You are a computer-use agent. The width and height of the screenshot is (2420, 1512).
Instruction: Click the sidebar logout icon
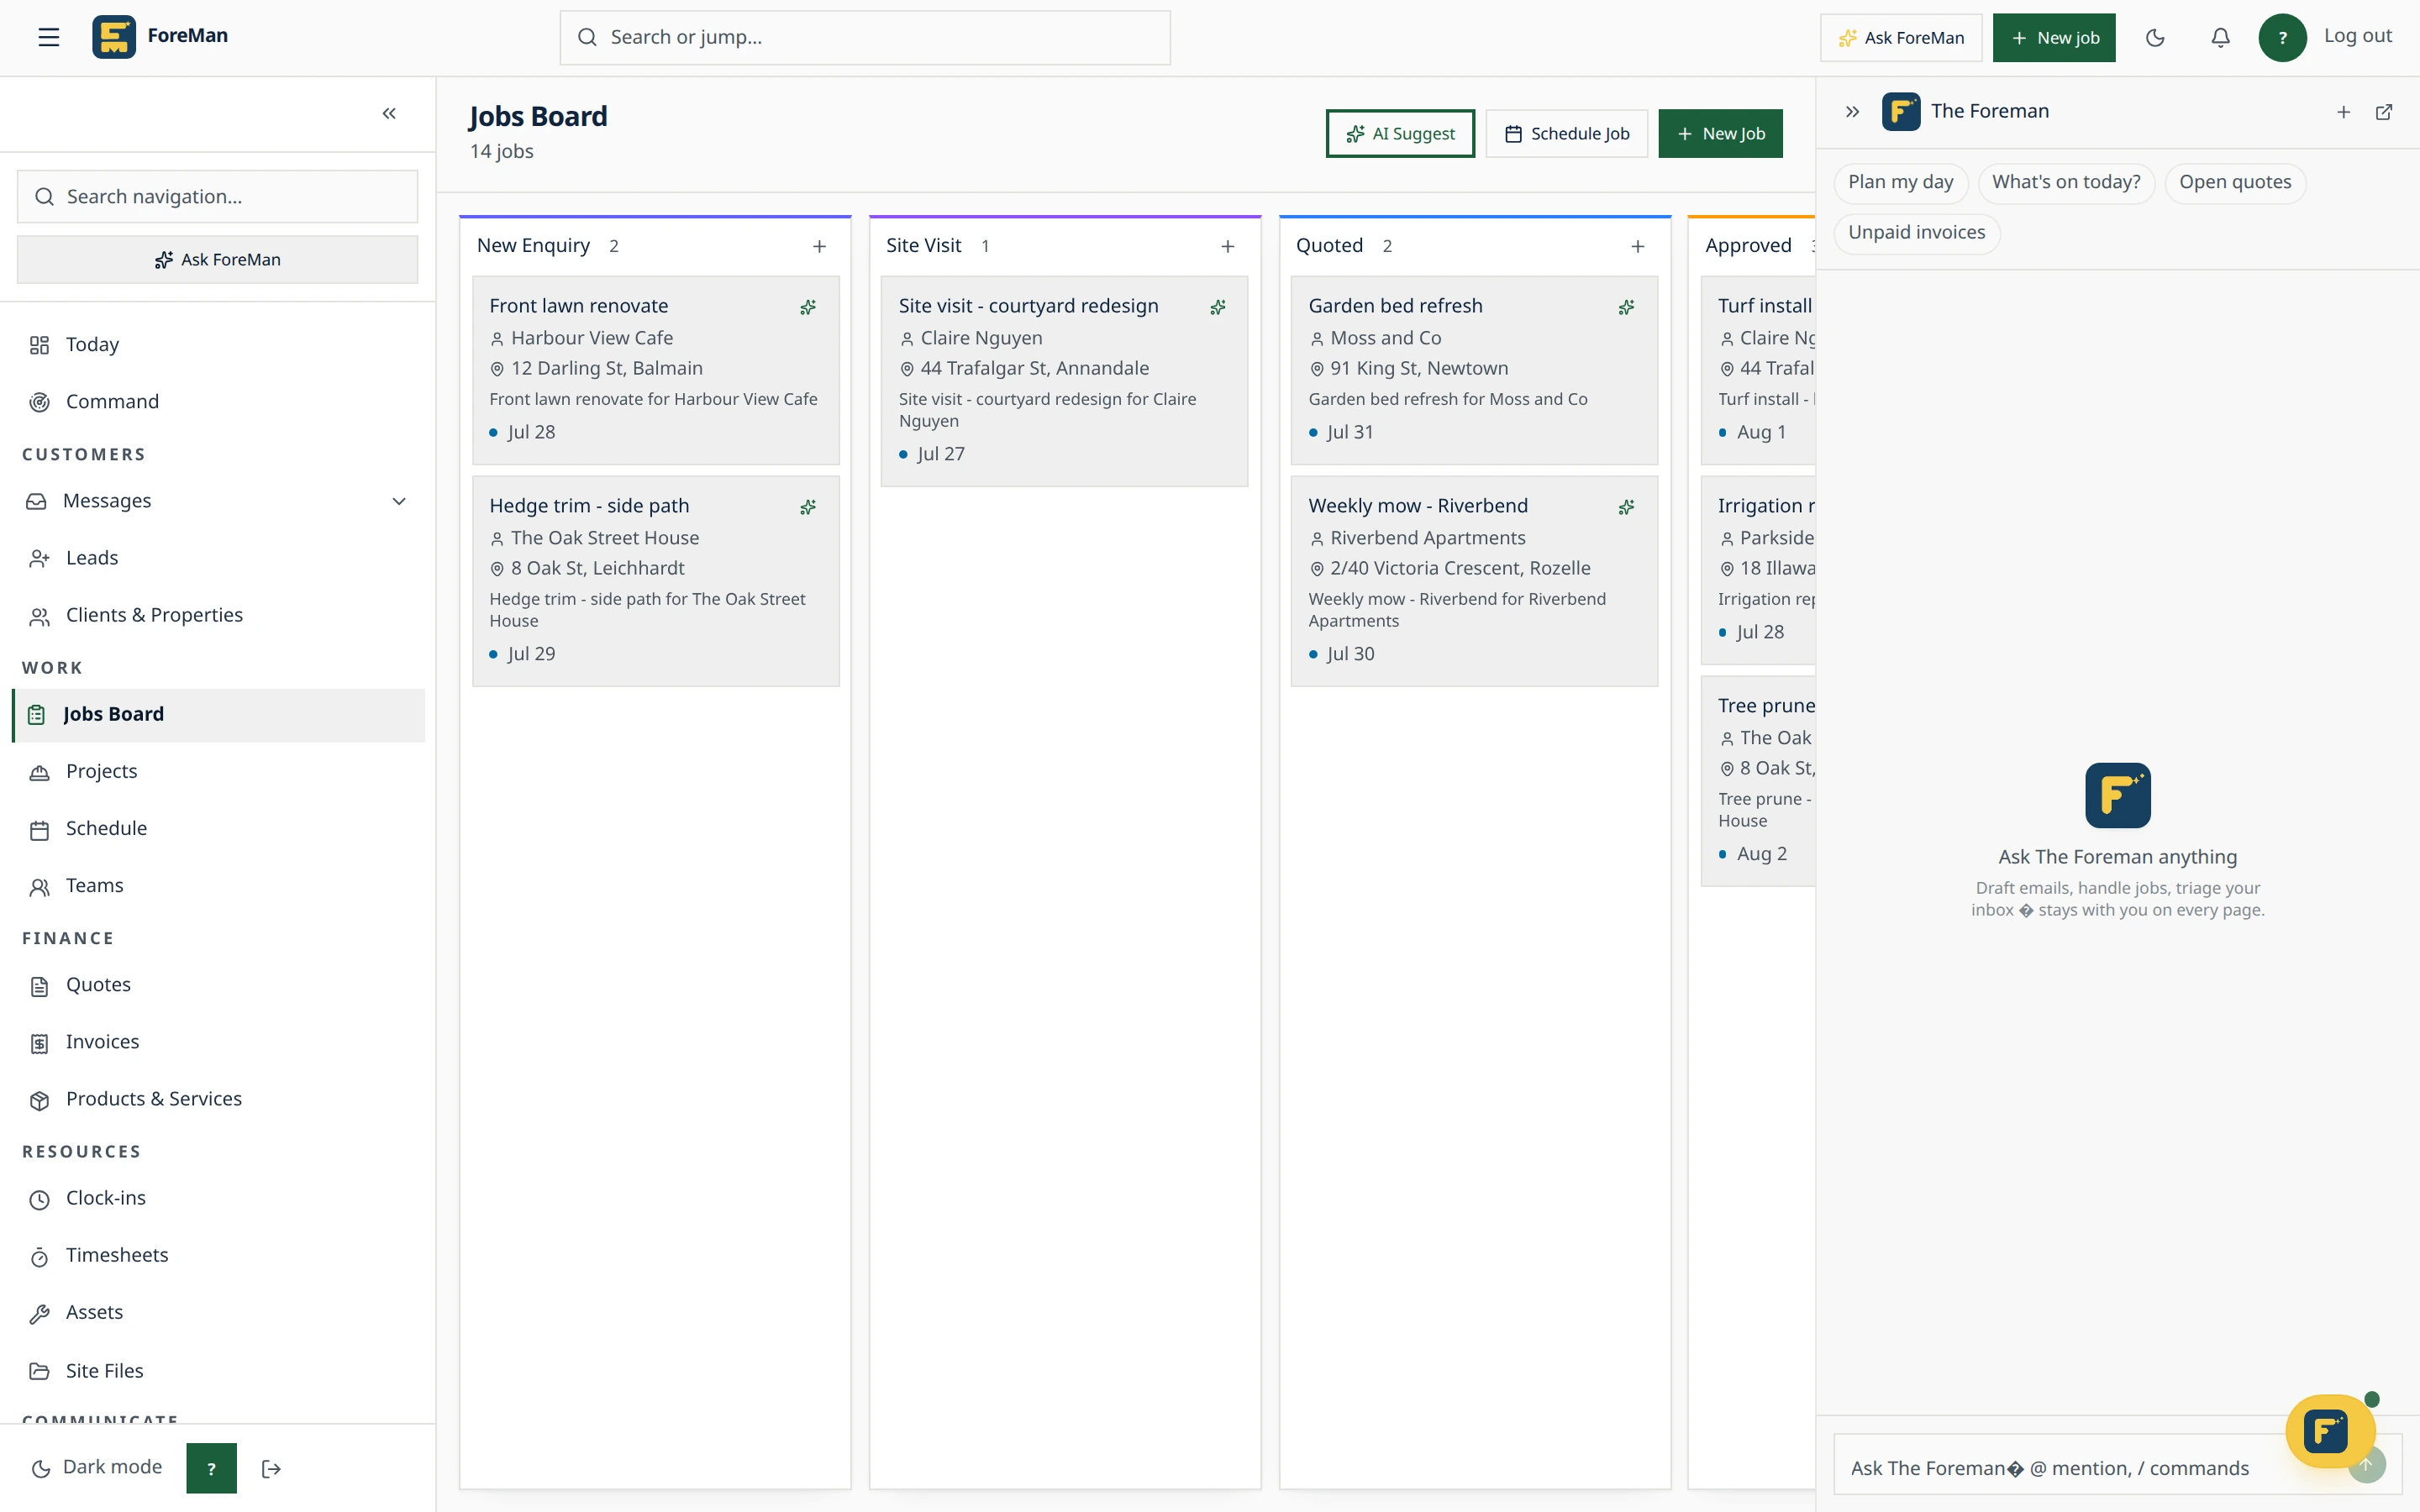271,1468
